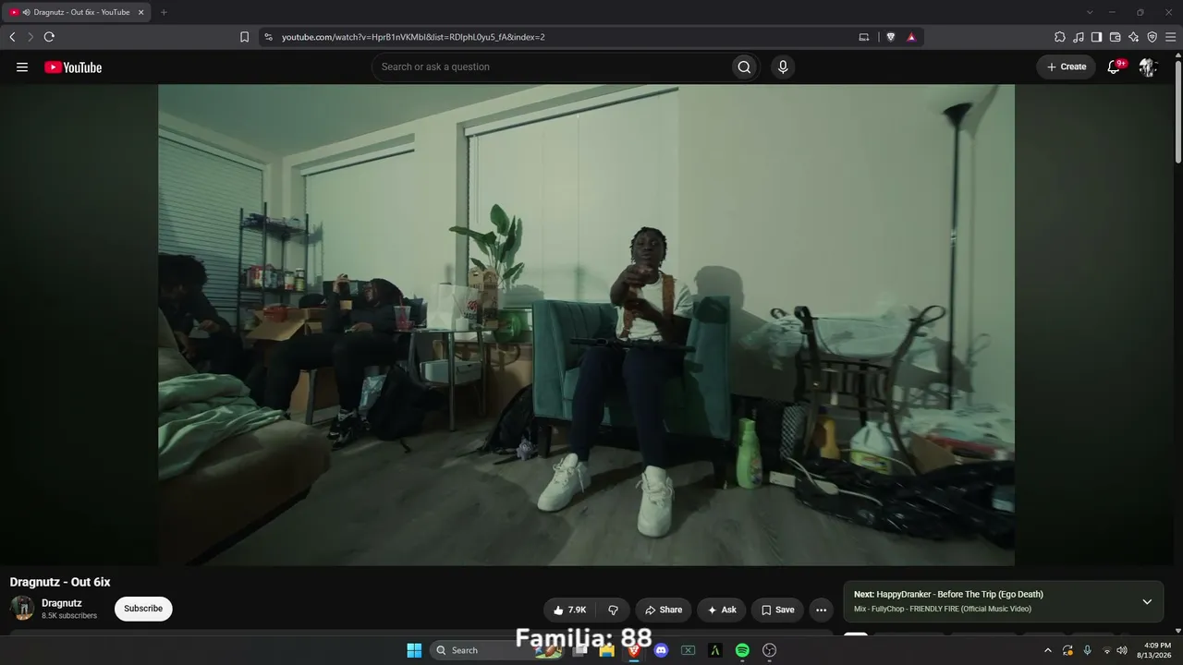Install or cast via address bar screen icon
This screenshot has width=1183, height=665.
click(x=864, y=37)
